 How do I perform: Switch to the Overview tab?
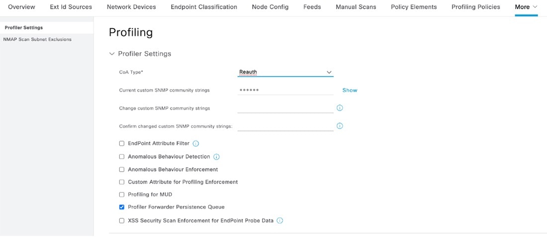click(21, 7)
